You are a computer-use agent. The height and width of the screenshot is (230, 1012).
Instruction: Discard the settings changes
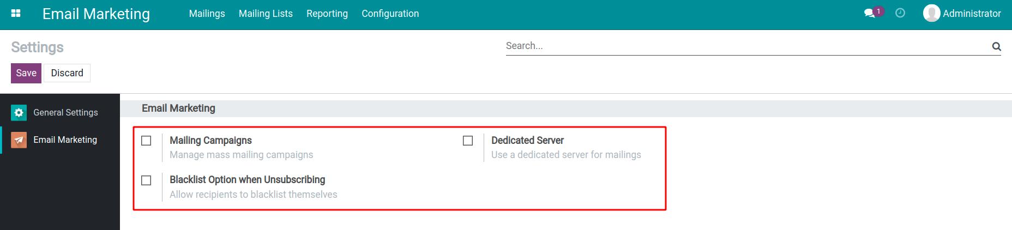[x=67, y=73]
